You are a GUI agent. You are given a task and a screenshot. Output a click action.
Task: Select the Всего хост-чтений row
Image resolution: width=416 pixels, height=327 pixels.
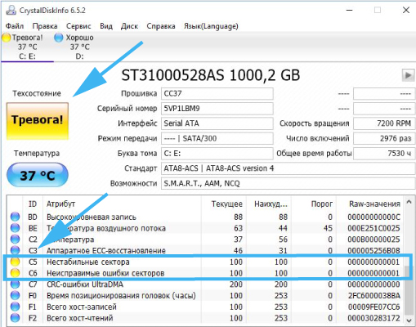pyautogui.click(x=205, y=318)
